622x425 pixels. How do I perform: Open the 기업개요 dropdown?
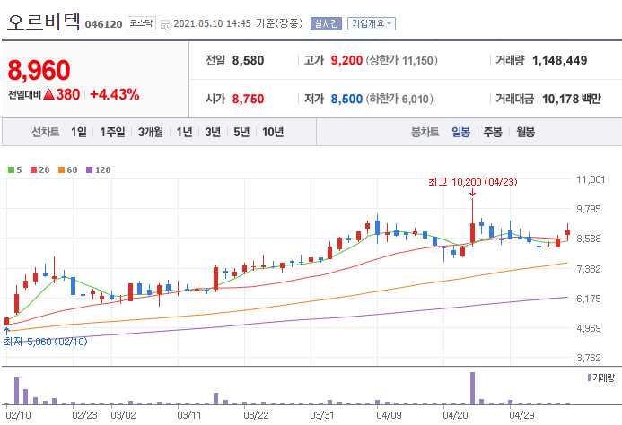(x=372, y=23)
